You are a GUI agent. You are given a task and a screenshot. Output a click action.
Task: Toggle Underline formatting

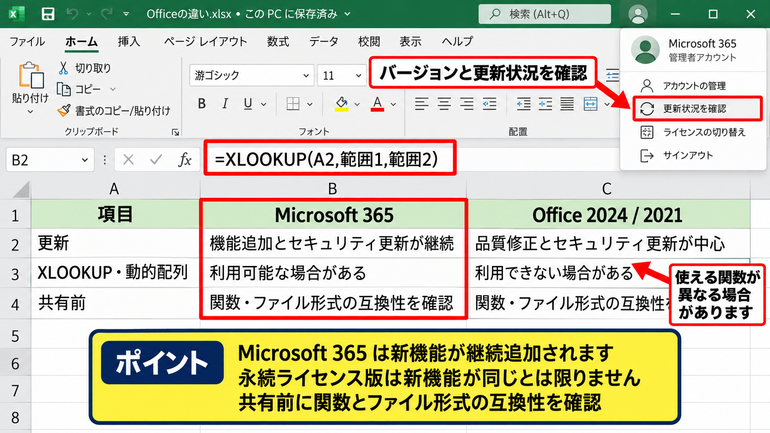point(248,104)
